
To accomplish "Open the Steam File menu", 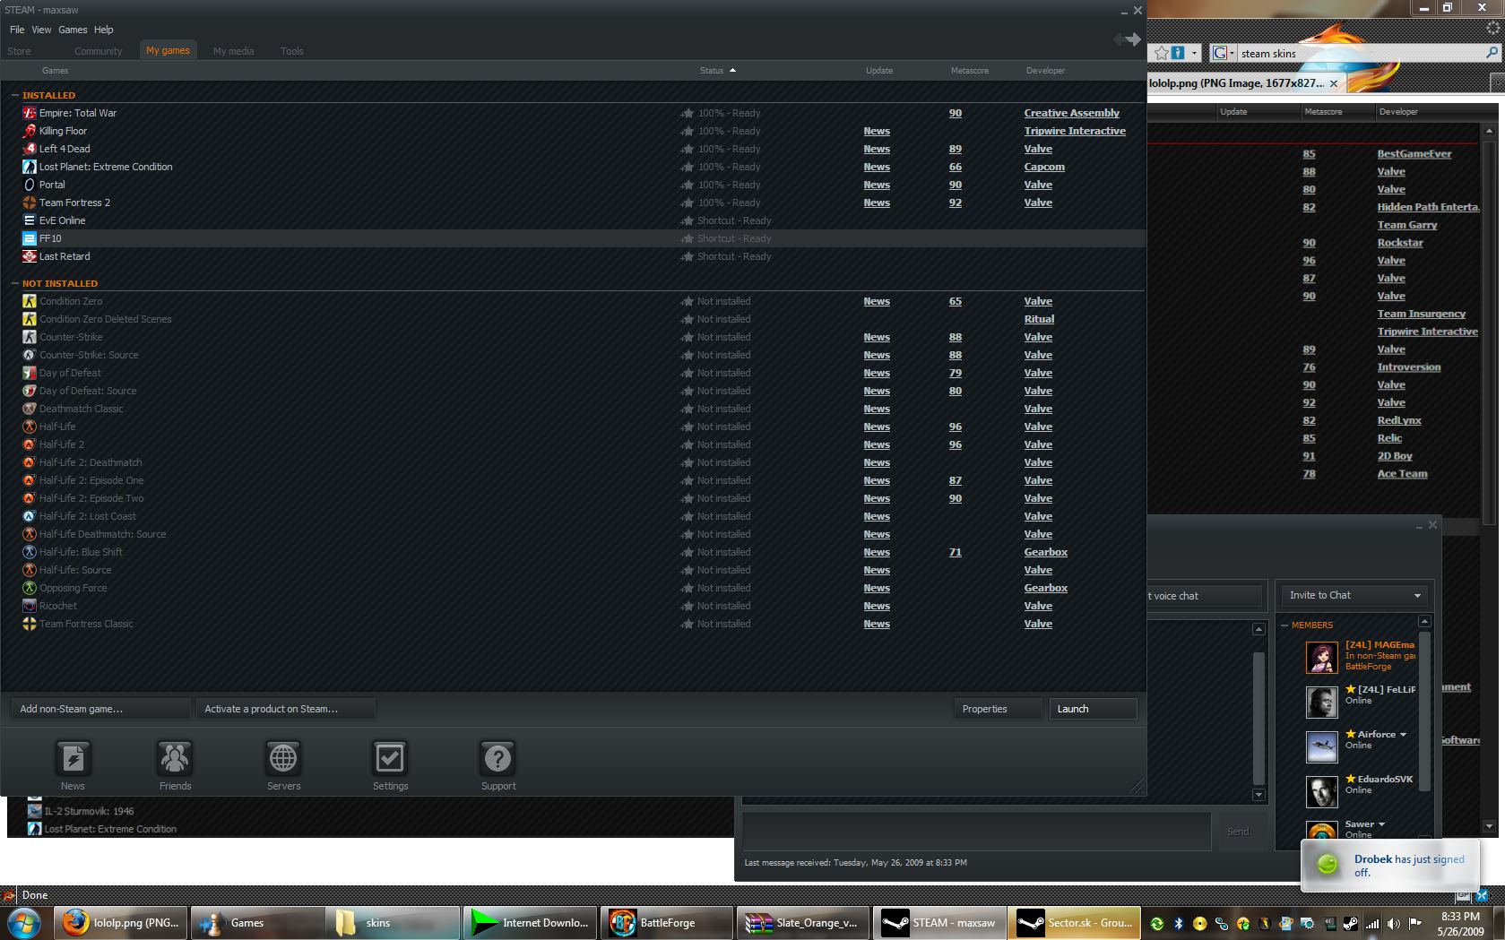I will tap(17, 30).
